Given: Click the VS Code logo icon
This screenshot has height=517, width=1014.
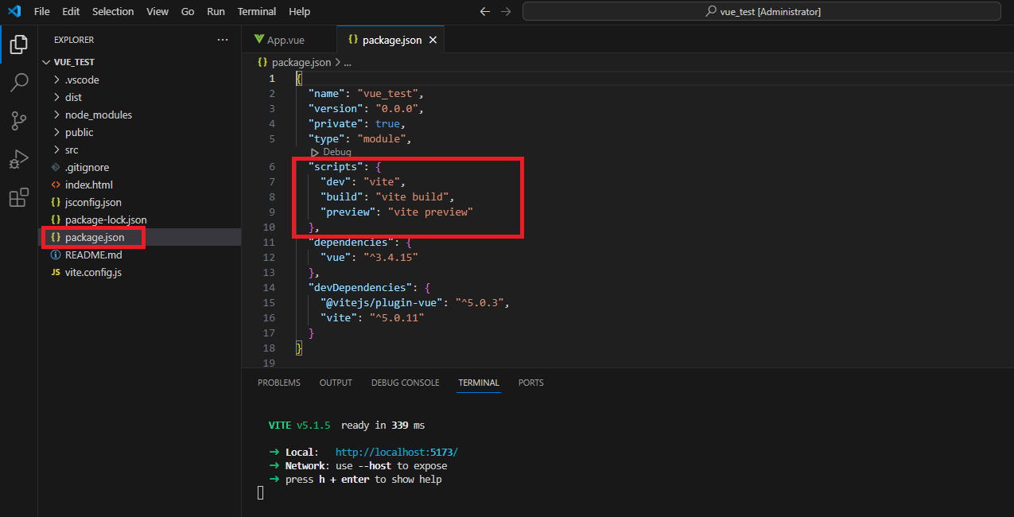Looking at the screenshot, I should (14, 11).
